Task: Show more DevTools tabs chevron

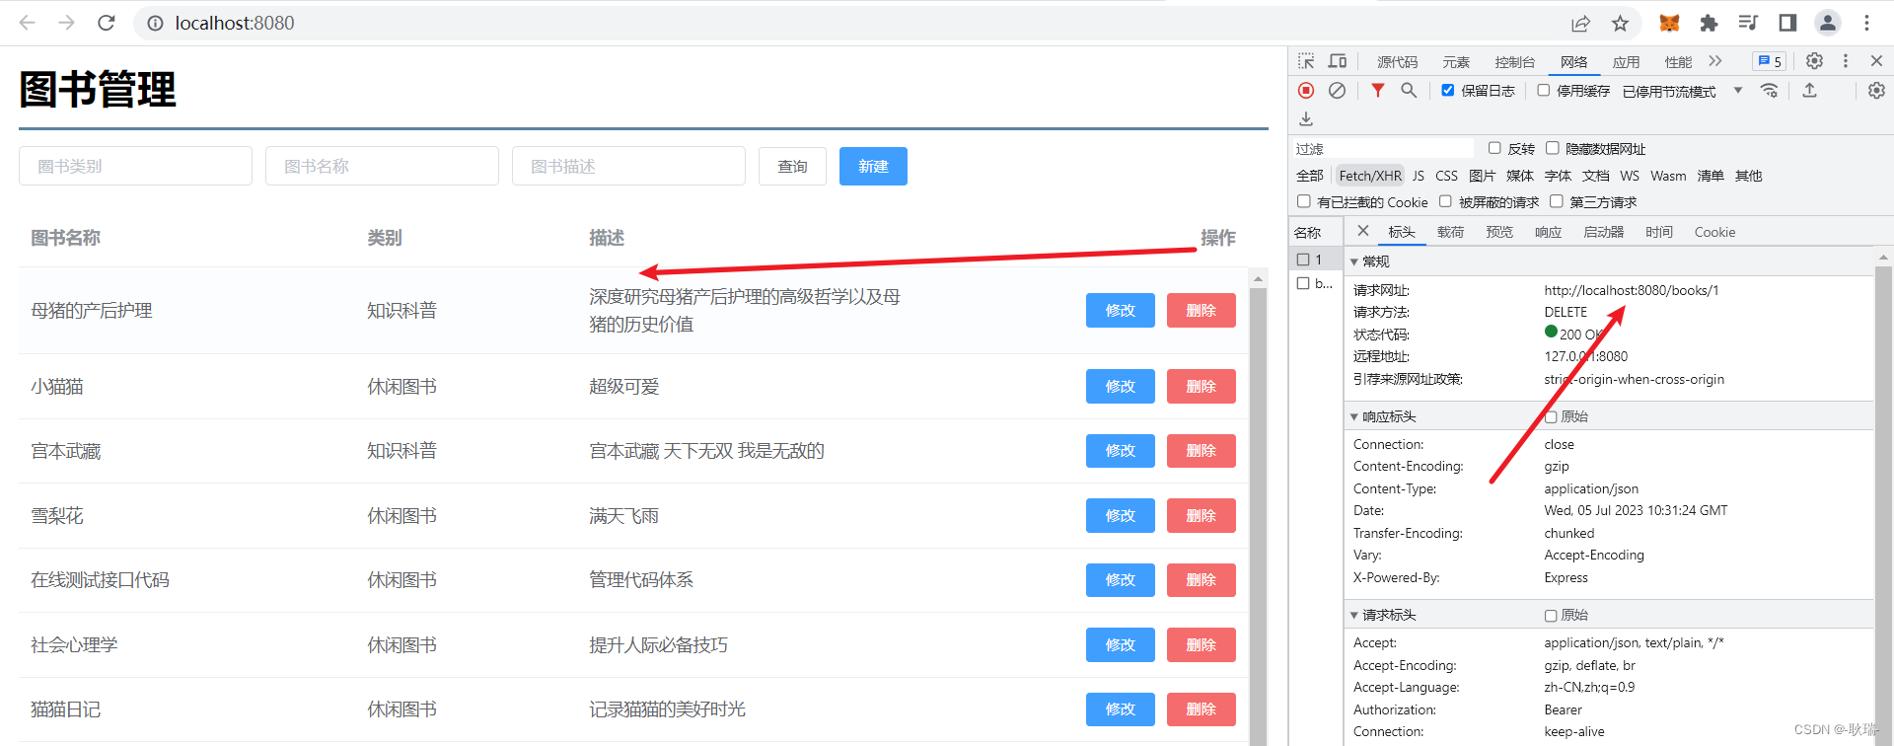Action: coord(1715,61)
